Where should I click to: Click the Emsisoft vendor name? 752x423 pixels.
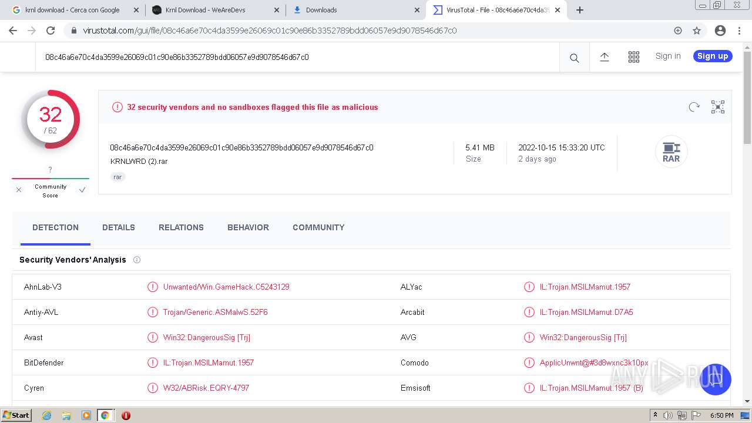click(415, 388)
